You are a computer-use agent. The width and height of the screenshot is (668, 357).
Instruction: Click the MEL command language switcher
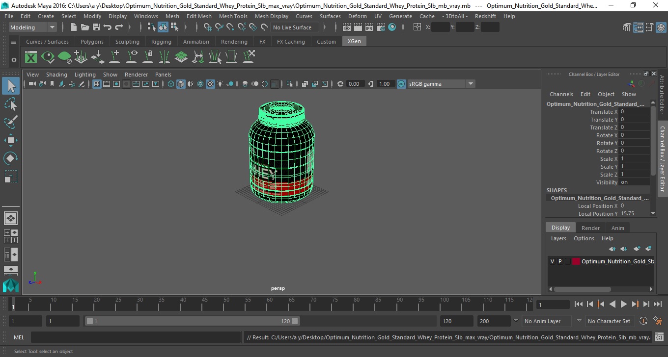coord(19,337)
